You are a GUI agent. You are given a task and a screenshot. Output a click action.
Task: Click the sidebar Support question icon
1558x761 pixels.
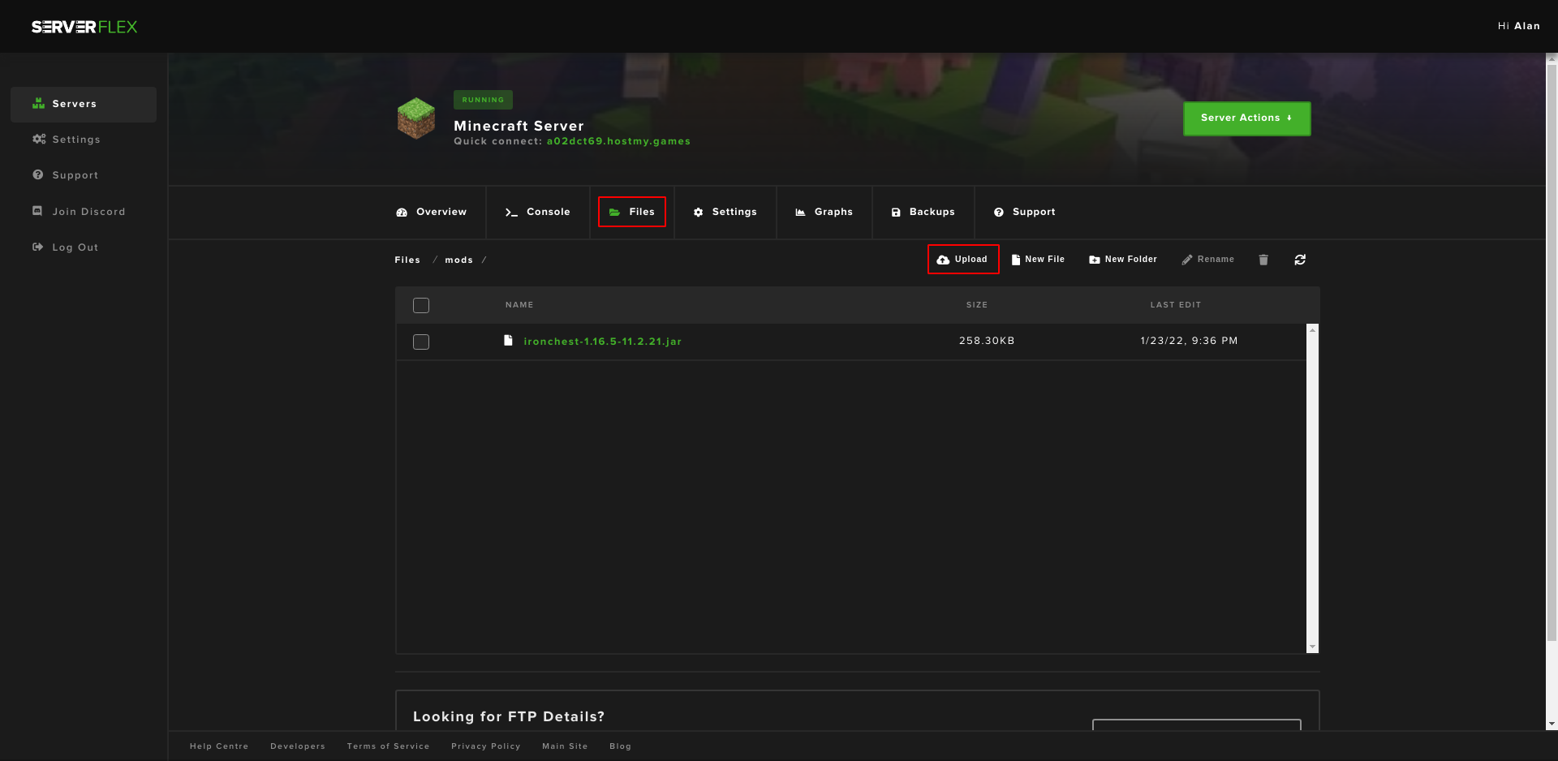point(37,175)
